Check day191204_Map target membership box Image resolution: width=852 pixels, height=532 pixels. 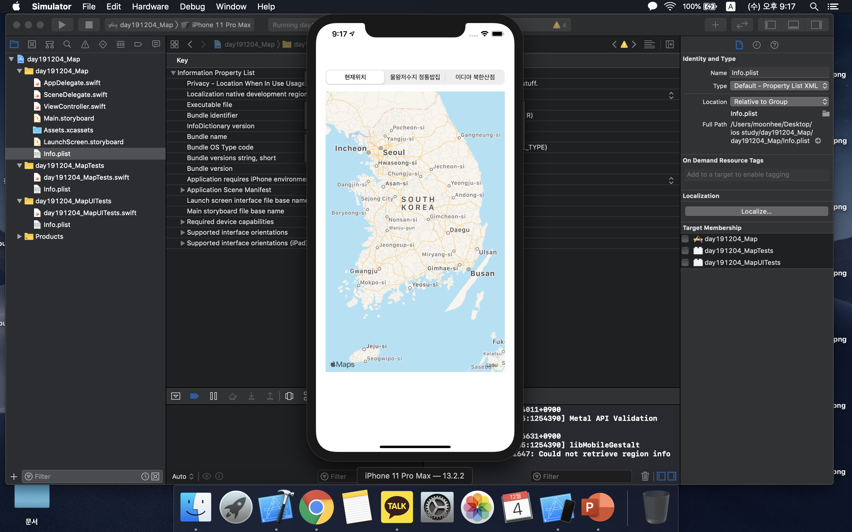coord(685,239)
